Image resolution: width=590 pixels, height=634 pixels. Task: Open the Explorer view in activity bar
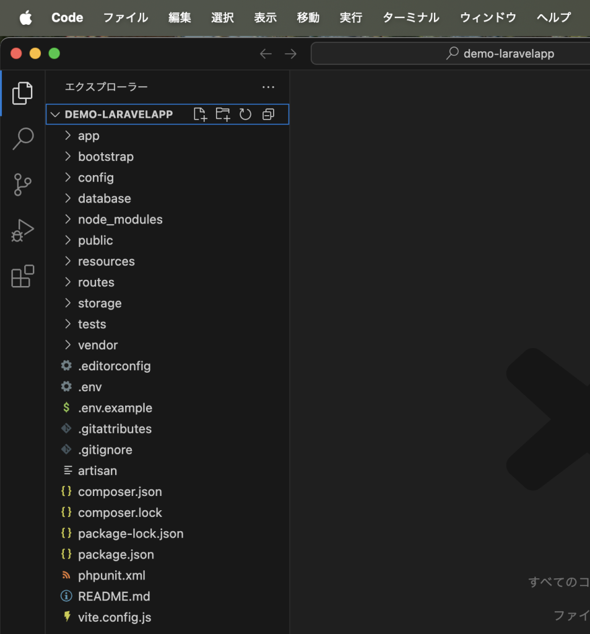(22, 93)
